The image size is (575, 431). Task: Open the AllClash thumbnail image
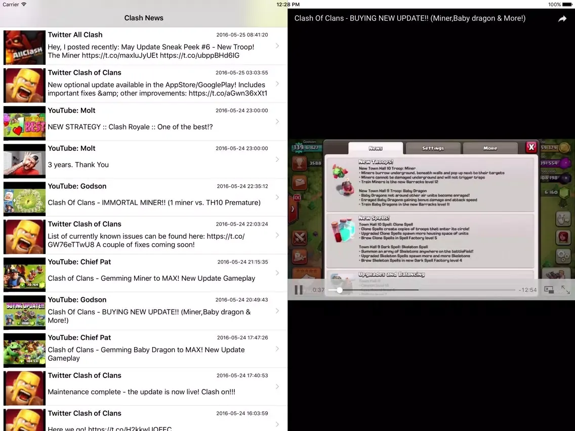click(25, 48)
